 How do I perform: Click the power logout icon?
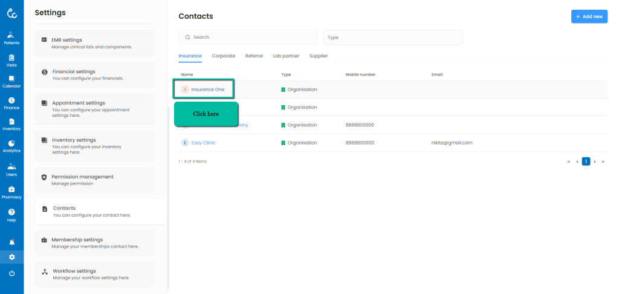(11, 273)
